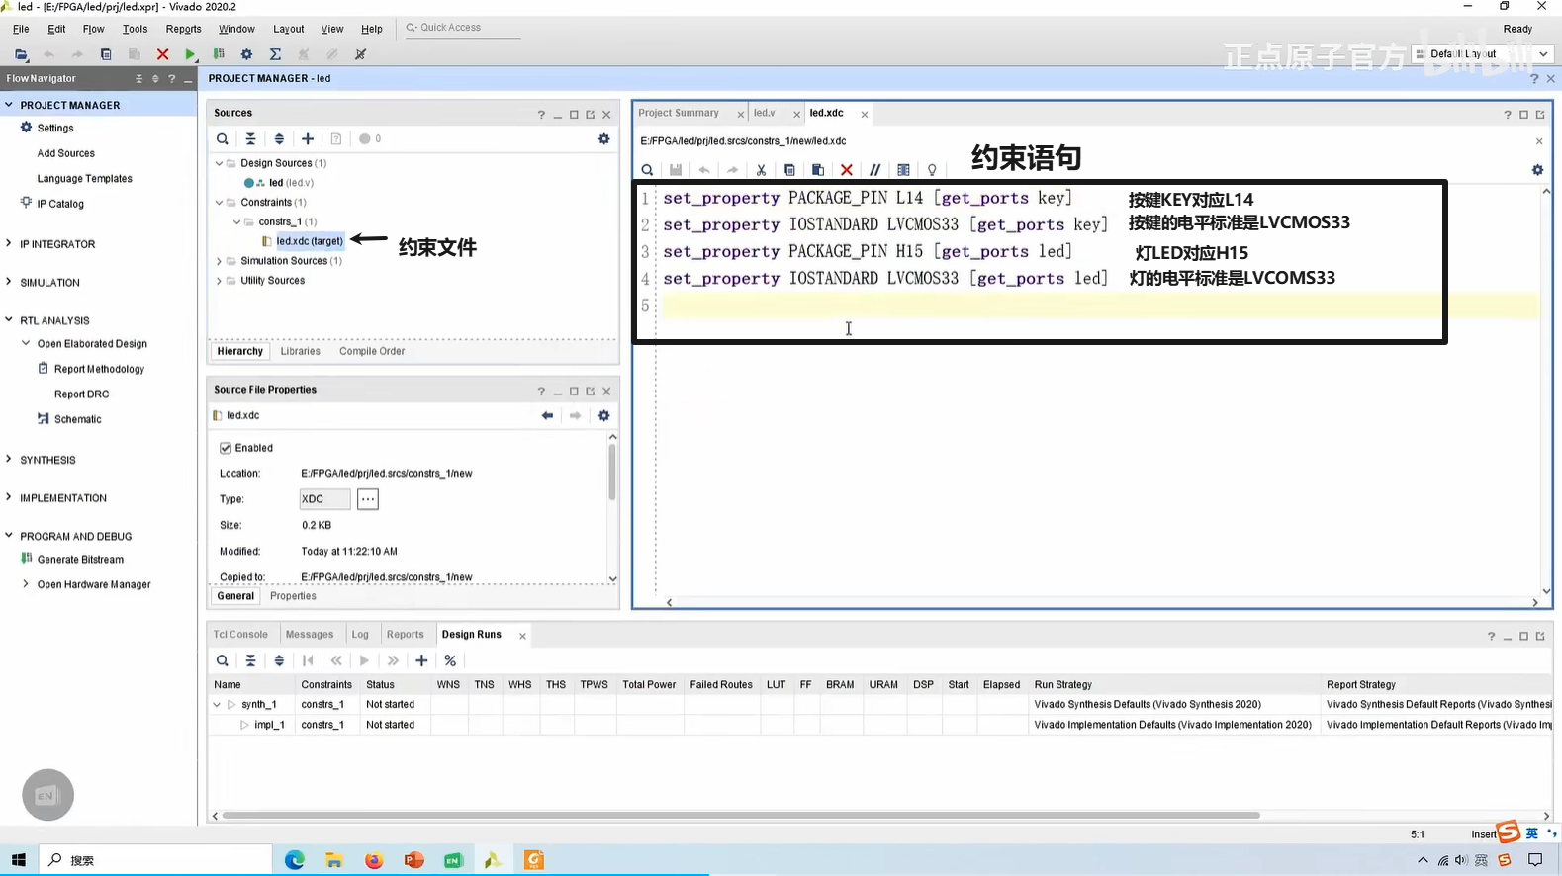Click editor search magnifier icon
The image size is (1562, 876).
647,170
